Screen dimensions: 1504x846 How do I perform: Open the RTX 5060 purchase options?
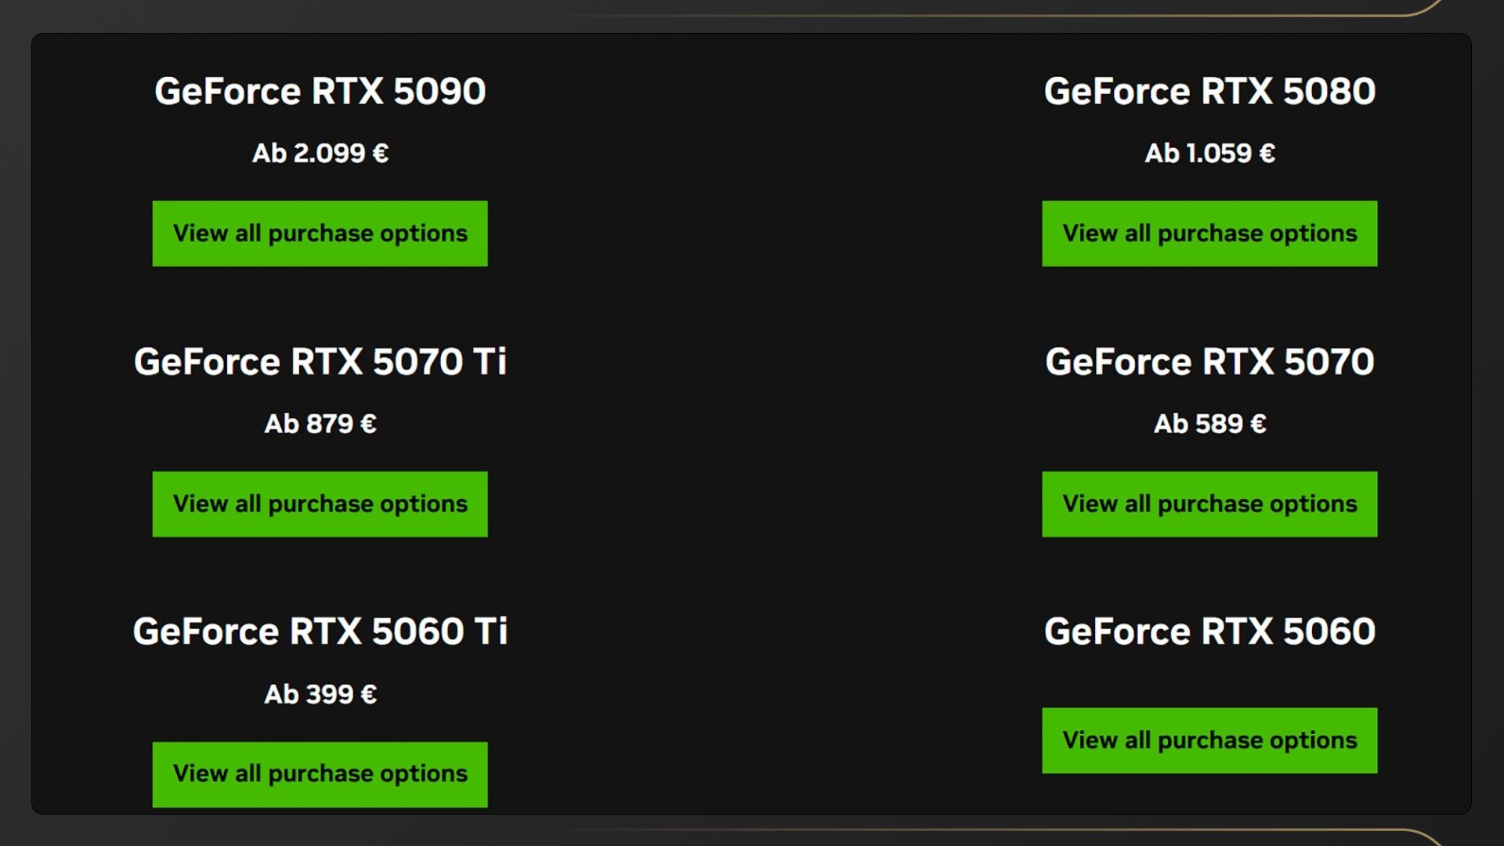coord(1209,740)
